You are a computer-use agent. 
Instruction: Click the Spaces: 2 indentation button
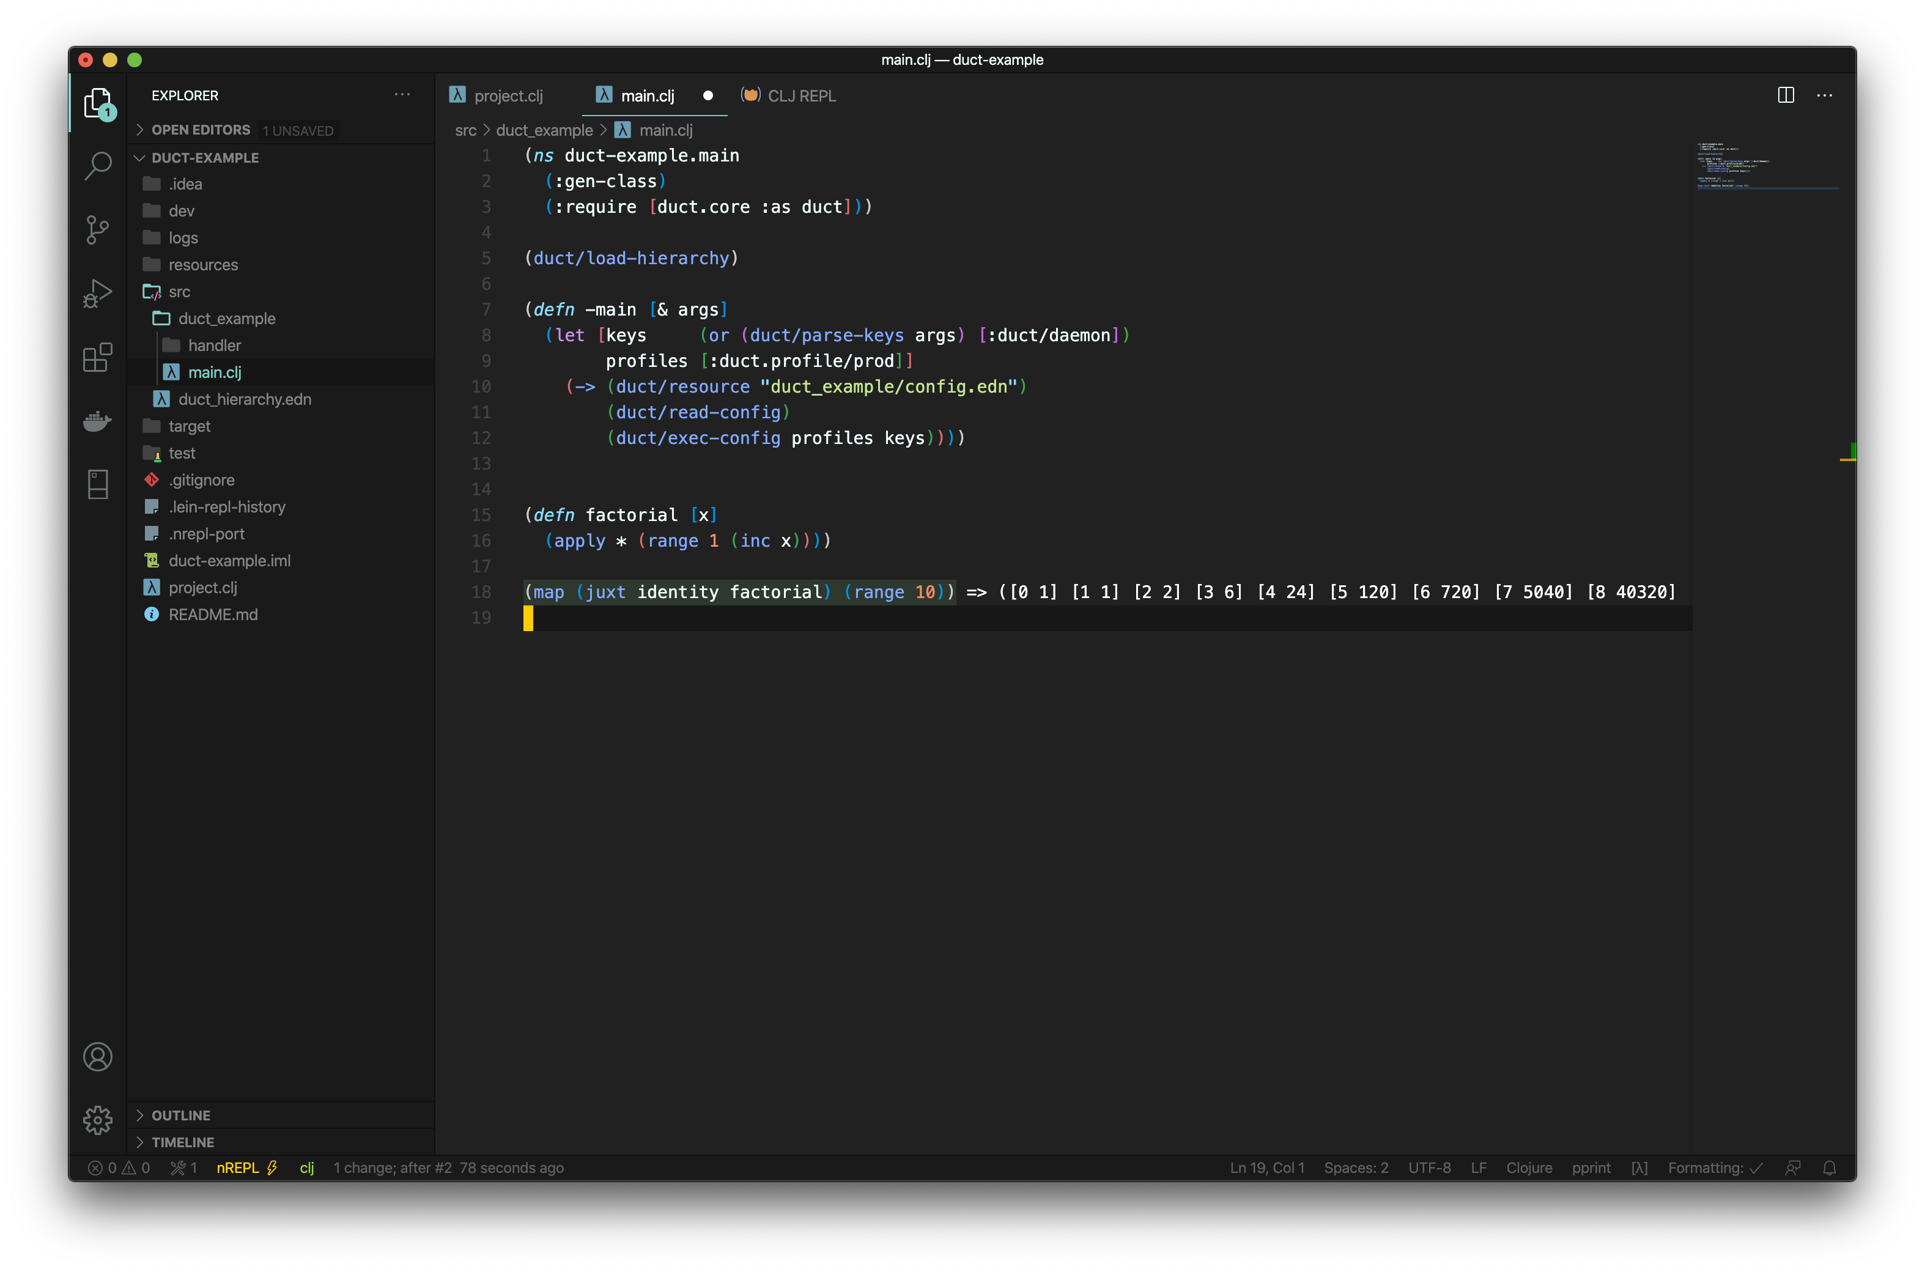click(x=1356, y=1167)
